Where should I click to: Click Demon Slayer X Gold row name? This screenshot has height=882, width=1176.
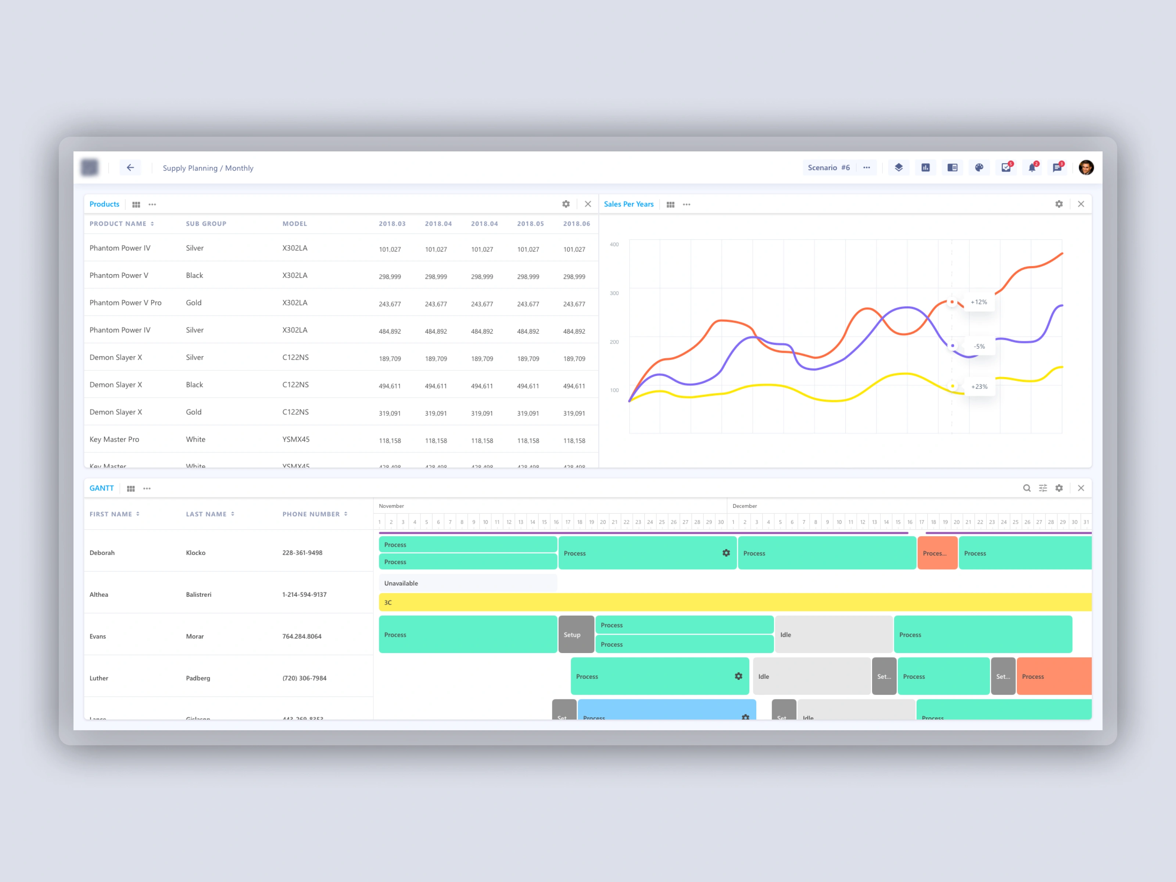tap(116, 412)
